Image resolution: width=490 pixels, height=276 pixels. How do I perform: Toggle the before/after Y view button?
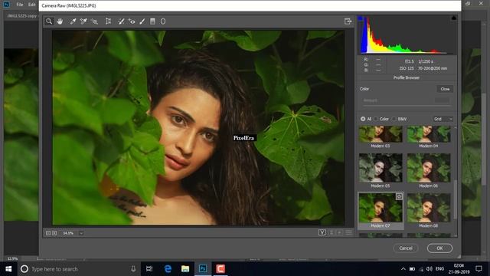tap(322, 232)
